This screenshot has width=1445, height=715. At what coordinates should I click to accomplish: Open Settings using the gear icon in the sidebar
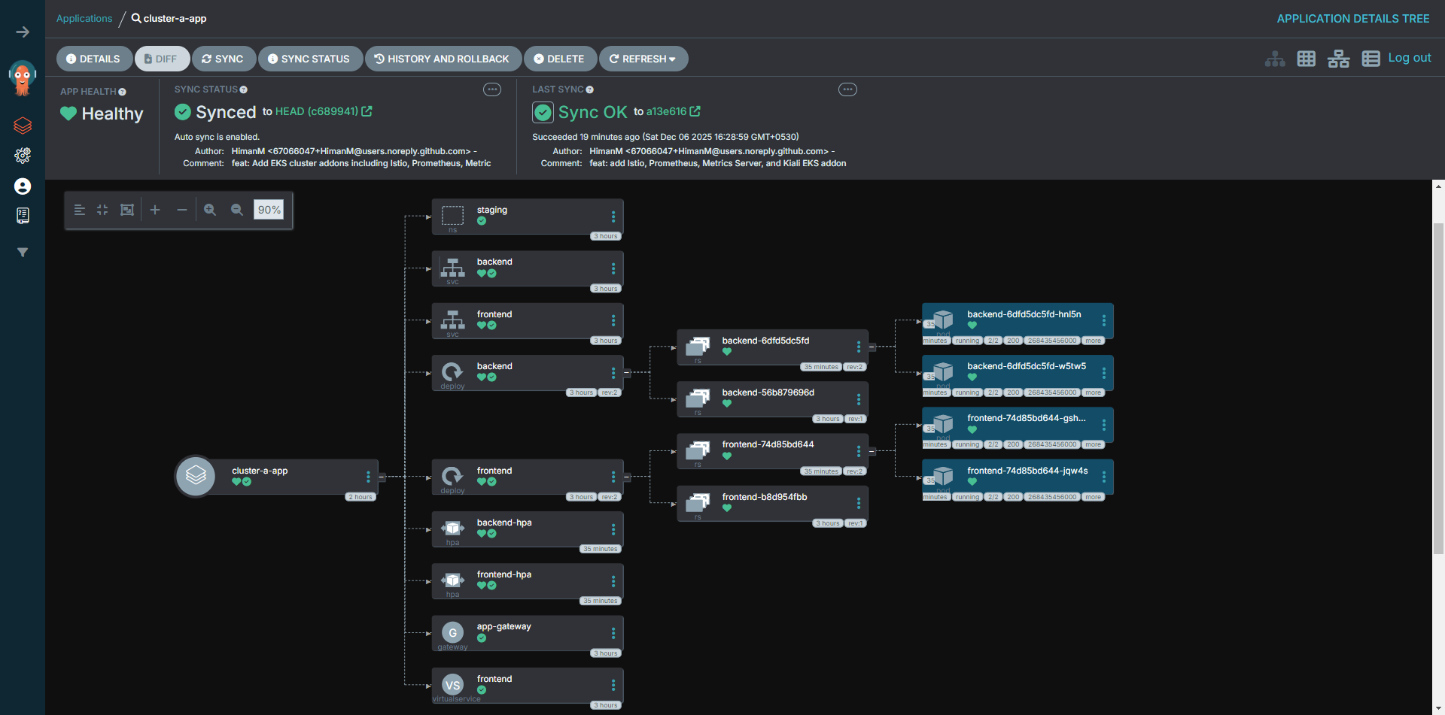click(x=23, y=156)
